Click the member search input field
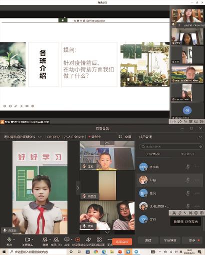This screenshot has width=205, height=255. click(x=170, y=146)
